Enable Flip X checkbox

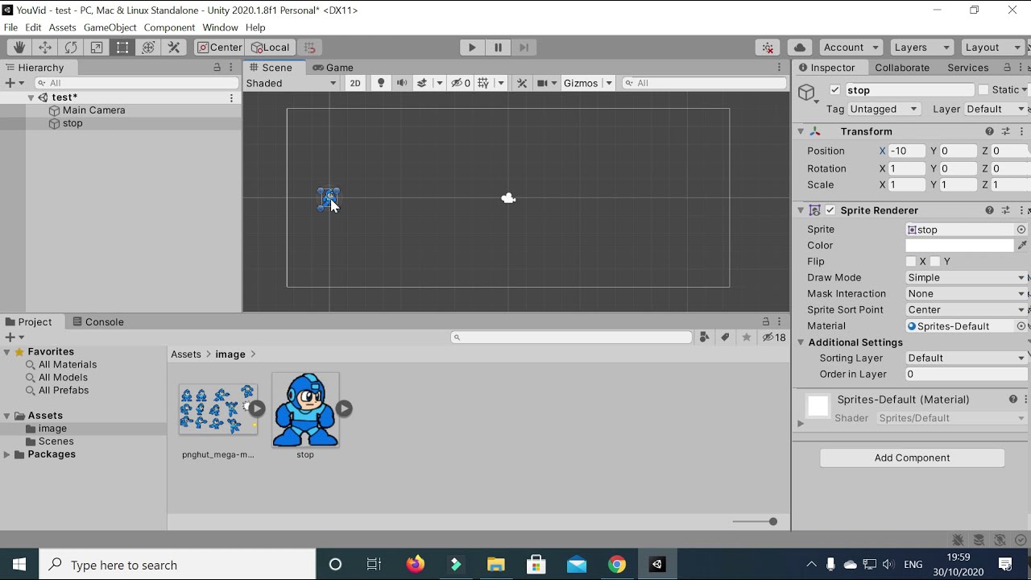(911, 262)
